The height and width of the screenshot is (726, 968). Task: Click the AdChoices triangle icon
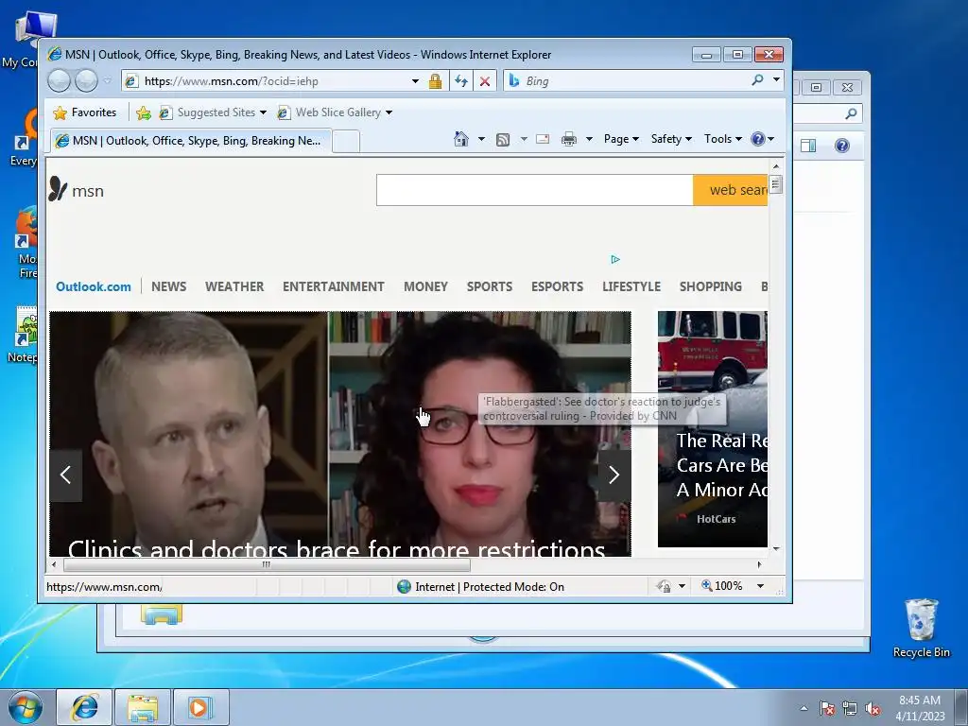pos(614,259)
